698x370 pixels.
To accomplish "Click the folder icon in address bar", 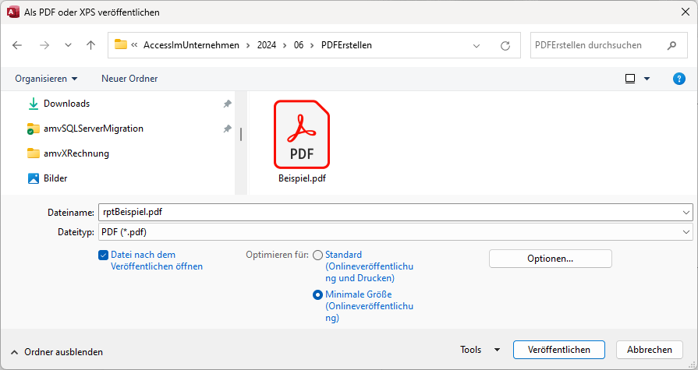I will coord(121,44).
